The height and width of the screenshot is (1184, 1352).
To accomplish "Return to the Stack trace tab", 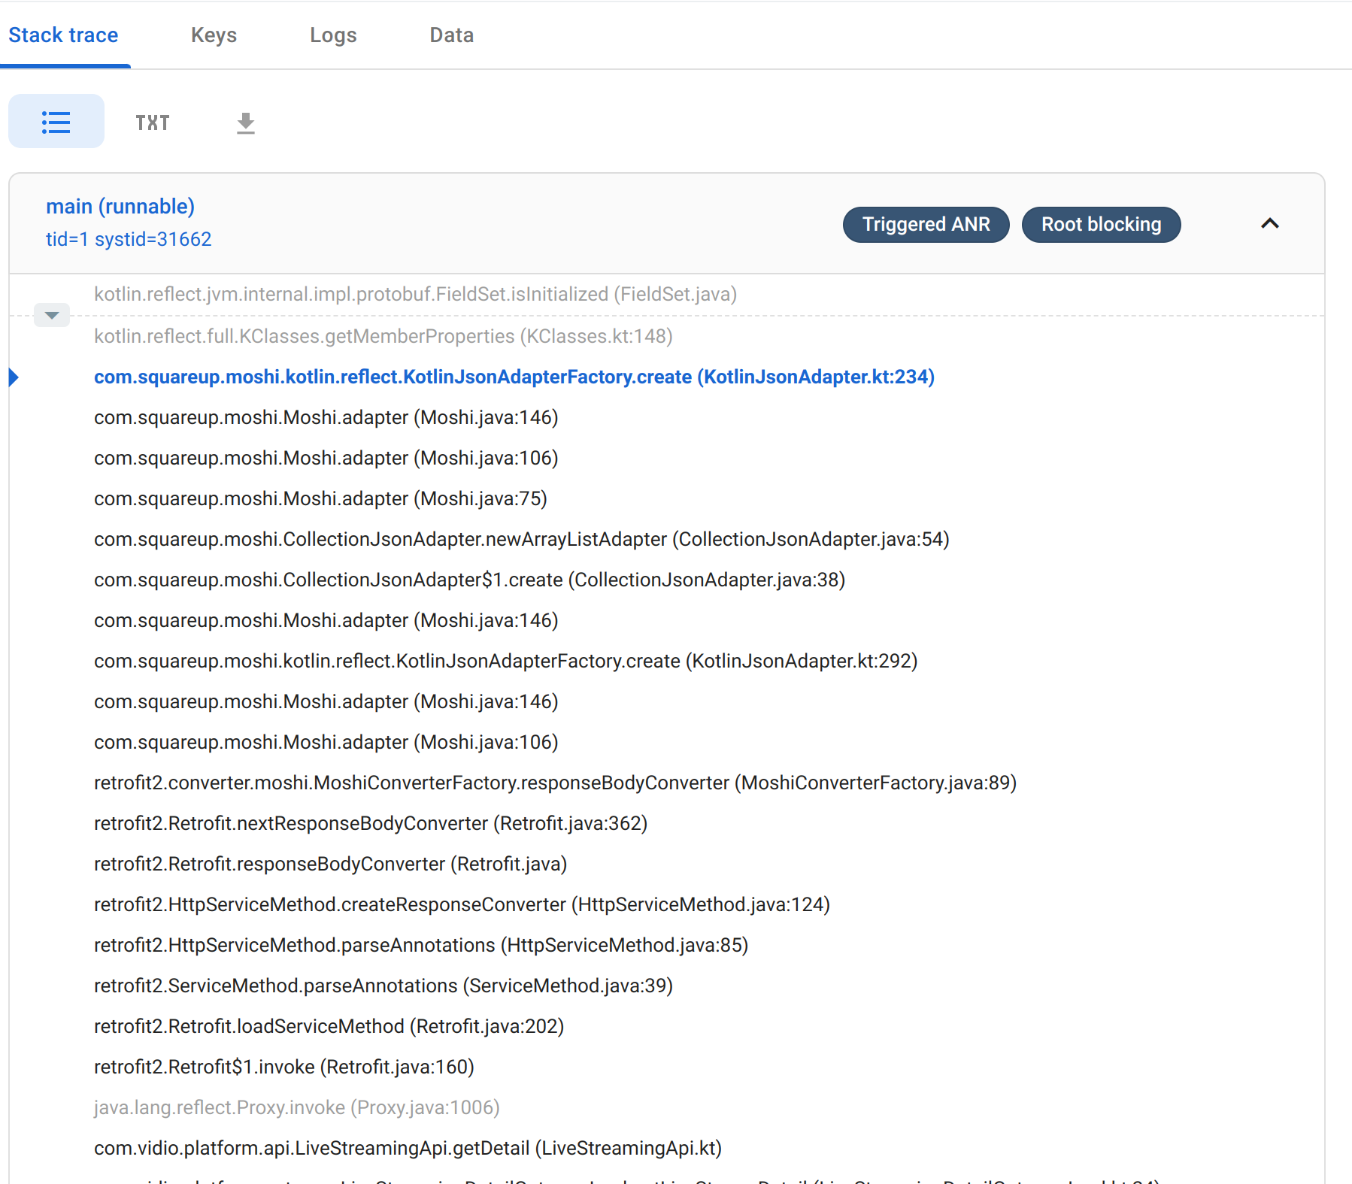I will pyautogui.click(x=64, y=35).
